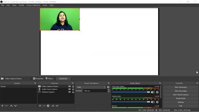Open the Tools menu
The image size is (199, 112).
(x=45, y=5)
